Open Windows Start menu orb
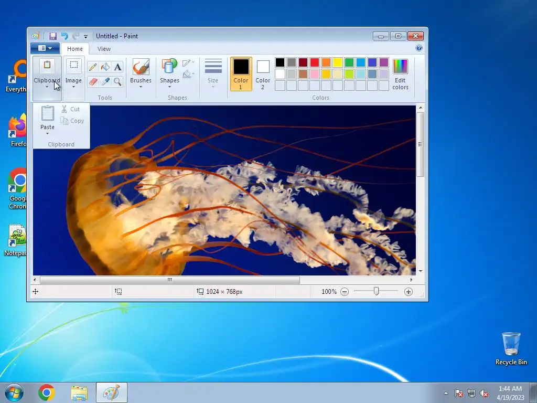The height and width of the screenshot is (403, 537). (x=14, y=393)
